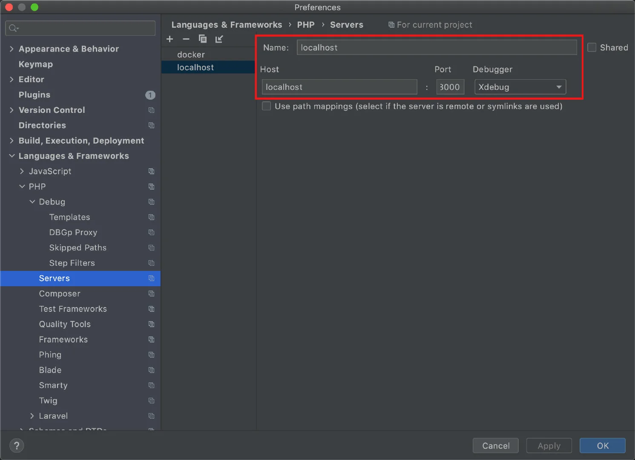The height and width of the screenshot is (460, 635).
Task: Expand the Laravel tree node
Action: [32, 416]
